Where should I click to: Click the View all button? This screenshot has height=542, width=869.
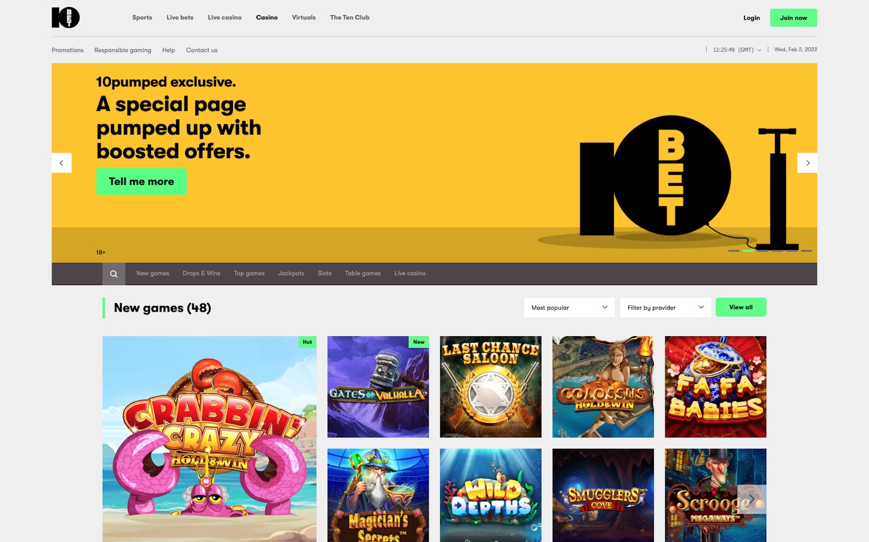[740, 307]
